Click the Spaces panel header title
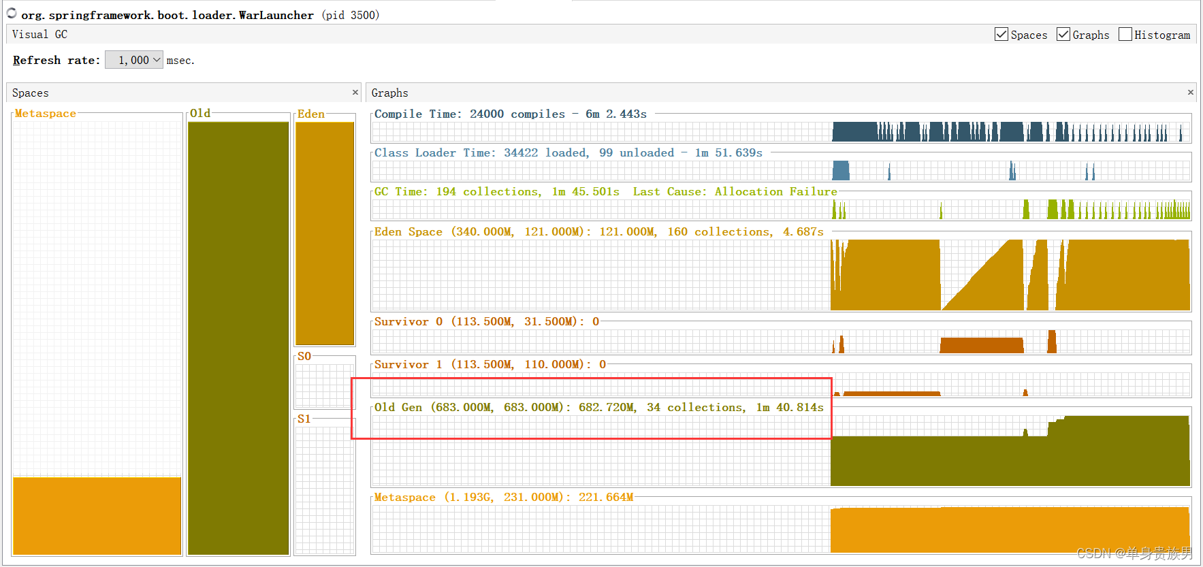 [x=31, y=93]
